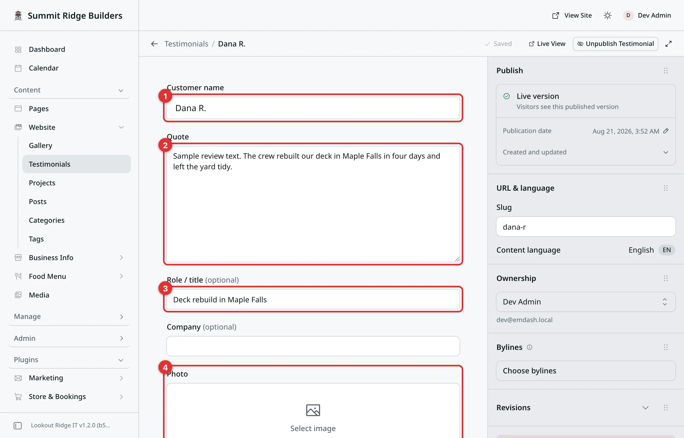Click the Summit Ridge Builders logo icon

(x=18, y=15)
